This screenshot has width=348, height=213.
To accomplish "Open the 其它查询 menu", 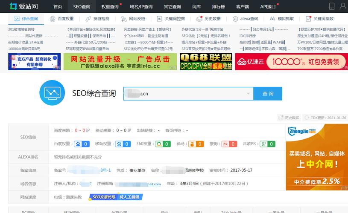I will 172,7.
